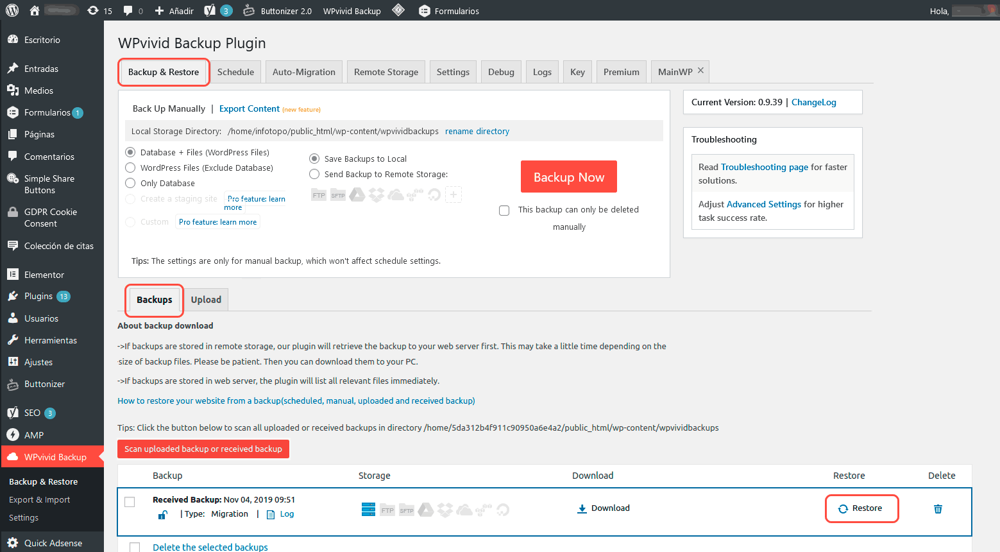
Task: Click the Yoast SEO icon in admin bar
Action: [210, 11]
